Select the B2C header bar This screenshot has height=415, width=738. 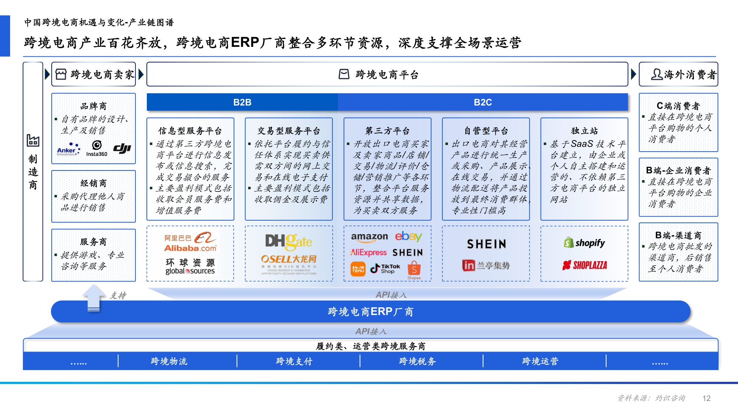coord(483,102)
